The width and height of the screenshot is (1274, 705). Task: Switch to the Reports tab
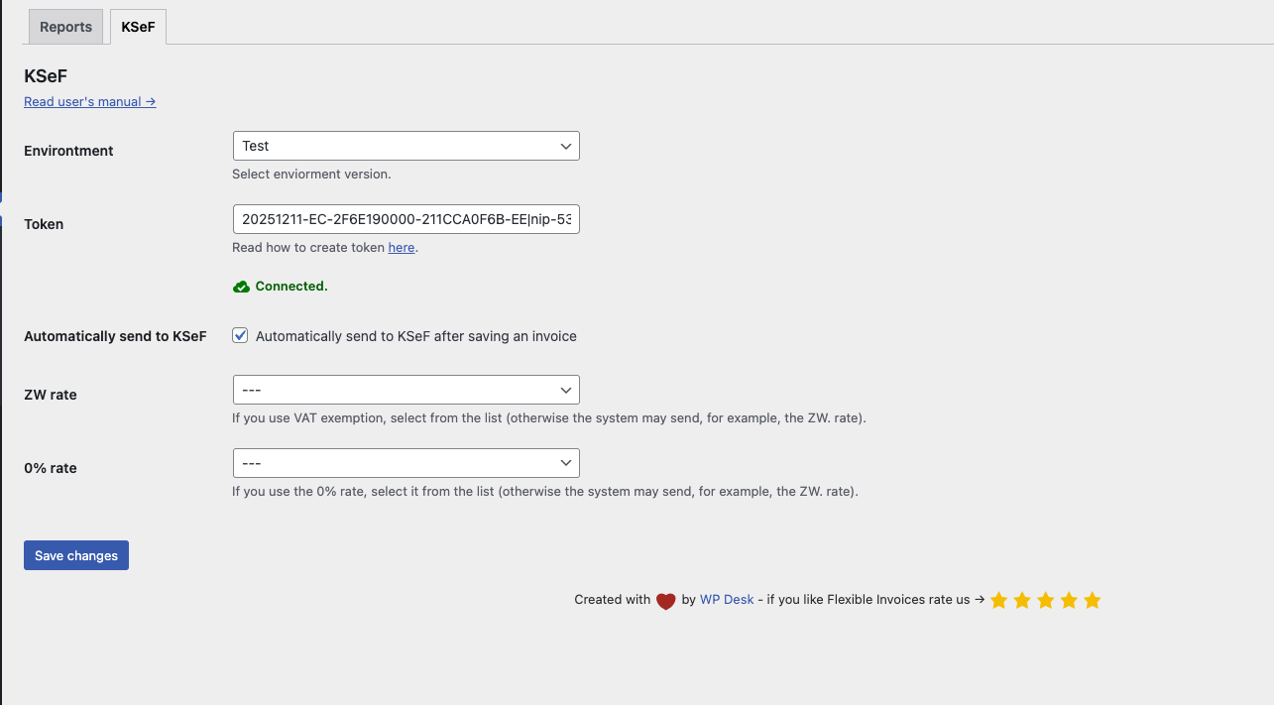coord(65,27)
